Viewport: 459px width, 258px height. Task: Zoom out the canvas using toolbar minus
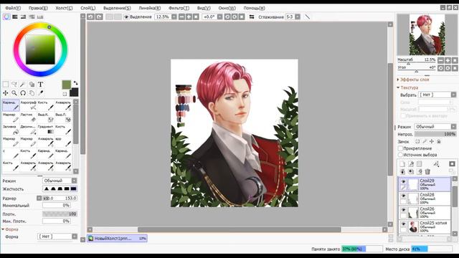tap(181, 16)
